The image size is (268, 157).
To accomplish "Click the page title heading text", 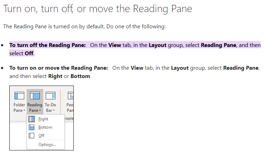I will click(98, 9).
